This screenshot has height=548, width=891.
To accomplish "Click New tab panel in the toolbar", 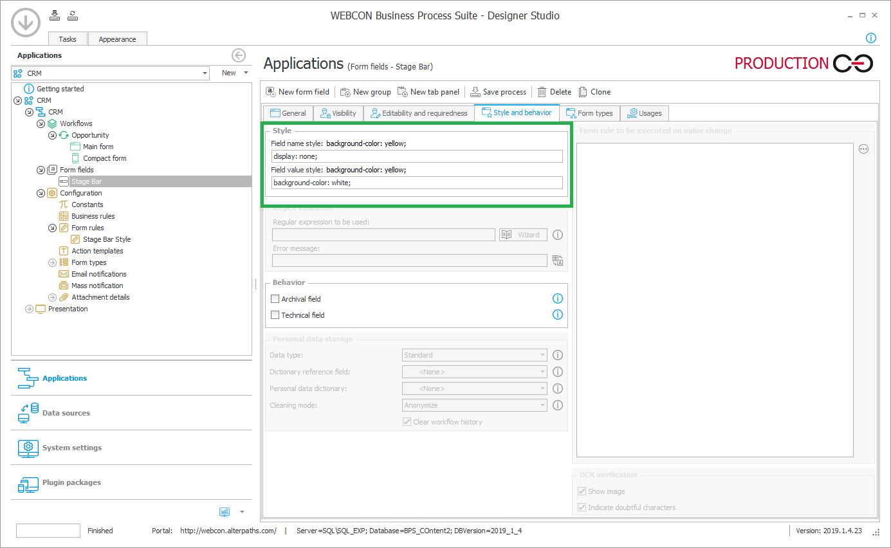I will 428,92.
